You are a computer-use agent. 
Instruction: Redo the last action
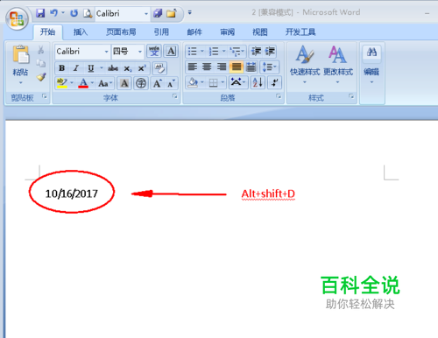point(74,13)
